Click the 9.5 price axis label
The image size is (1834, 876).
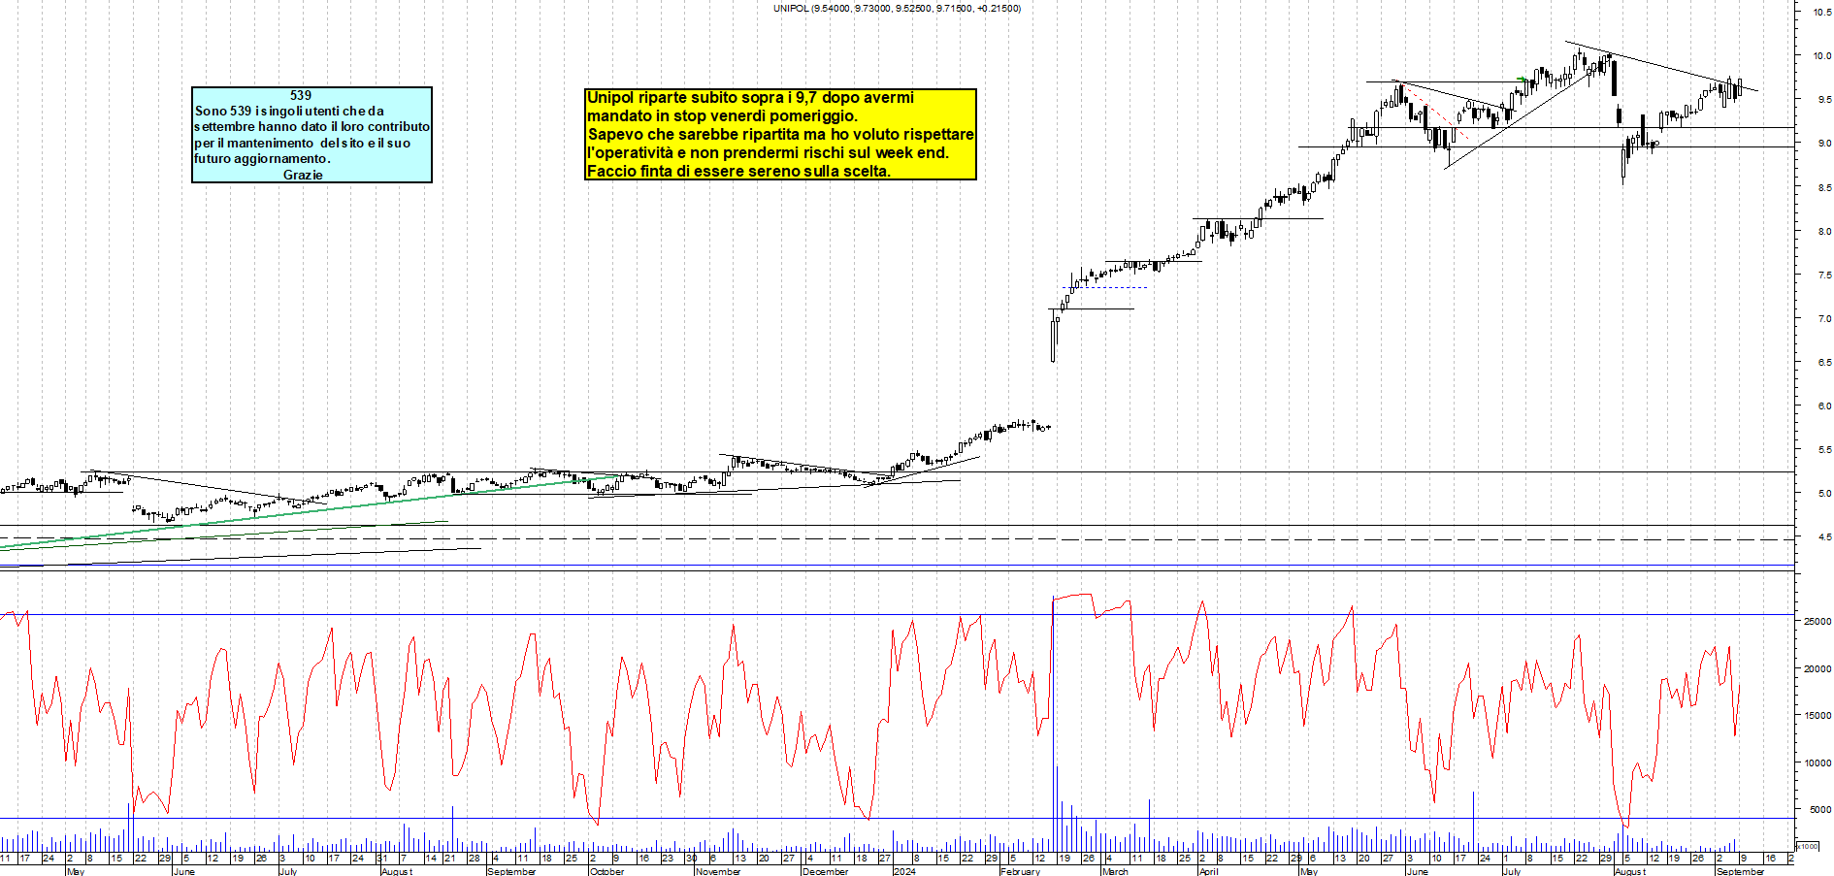click(x=1824, y=99)
